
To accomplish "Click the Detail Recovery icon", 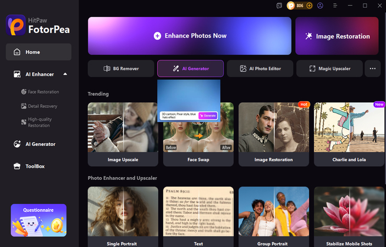I will [24, 106].
